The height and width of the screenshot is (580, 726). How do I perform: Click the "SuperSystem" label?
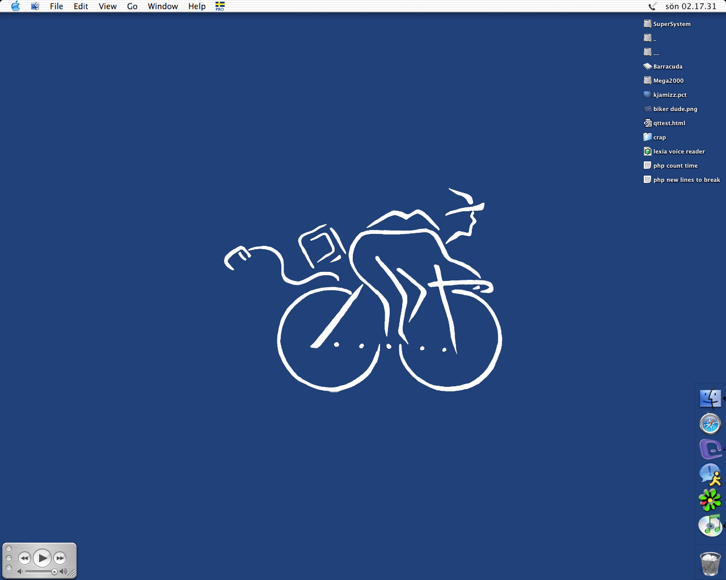coord(672,24)
